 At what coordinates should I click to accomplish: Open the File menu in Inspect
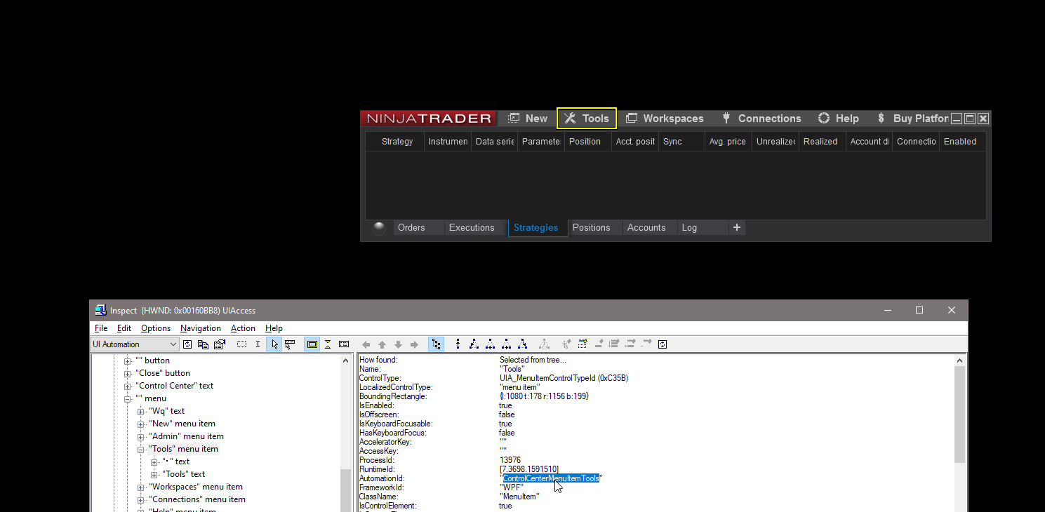[101, 328]
